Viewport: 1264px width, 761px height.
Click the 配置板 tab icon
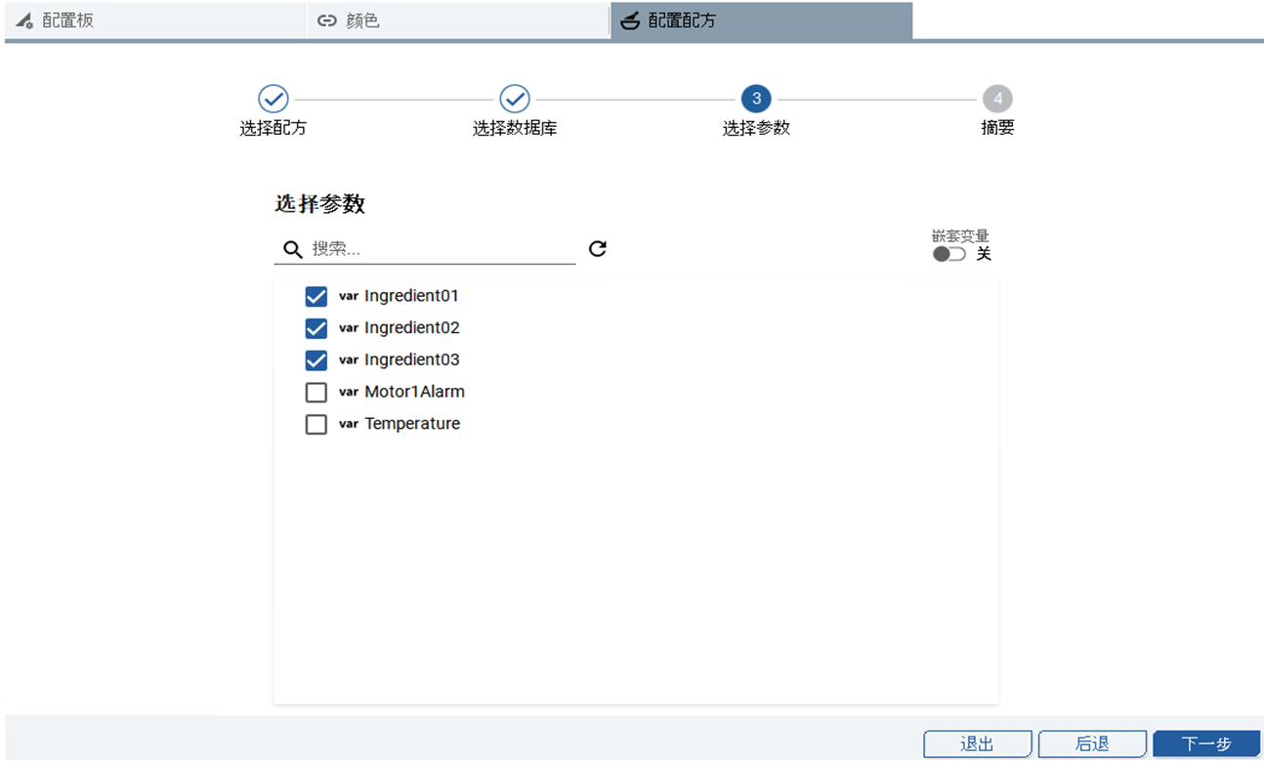coord(24,21)
